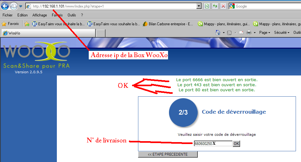Expand the Print dropdown arrow
This screenshot has width=301, height=162.
pos(255,33)
